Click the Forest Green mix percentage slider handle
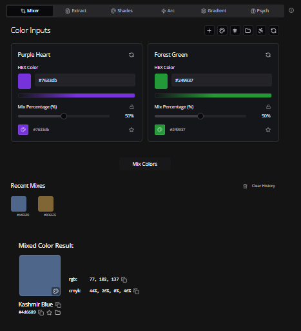This screenshot has height=331, width=301. tap(200, 116)
